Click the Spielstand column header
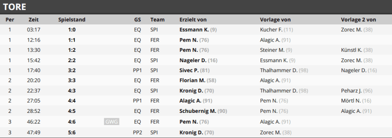 click(x=72, y=20)
